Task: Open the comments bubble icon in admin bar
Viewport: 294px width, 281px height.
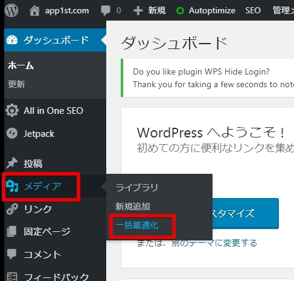Action: pyautogui.click(x=106, y=11)
